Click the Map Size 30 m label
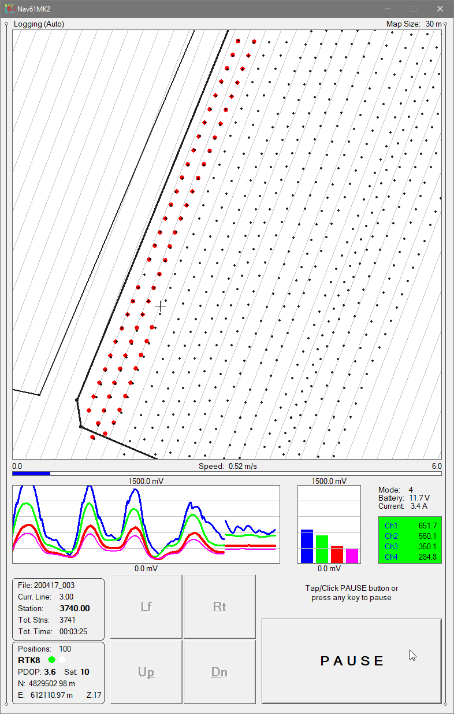Viewport: 454px width, 714px height. click(414, 24)
